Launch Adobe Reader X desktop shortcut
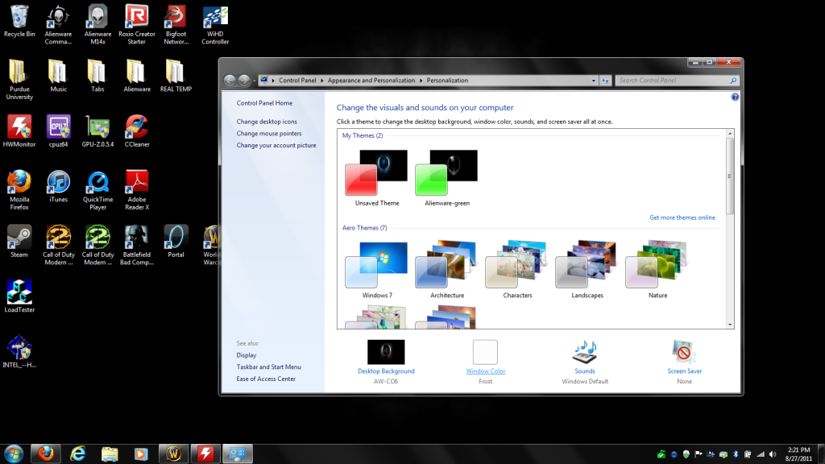The height and width of the screenshot is (464, 825). click(x=137, y=190)
